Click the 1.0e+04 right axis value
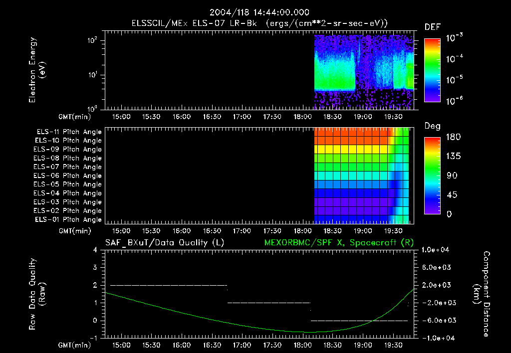Screen dimensions: 511x353 coord(435,250)
